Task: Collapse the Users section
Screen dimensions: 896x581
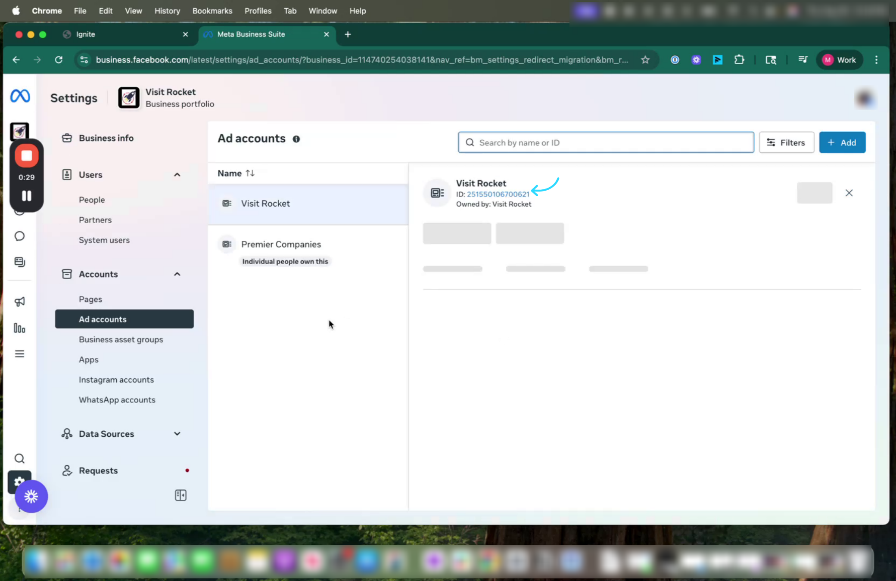Action: coord(177,175)
